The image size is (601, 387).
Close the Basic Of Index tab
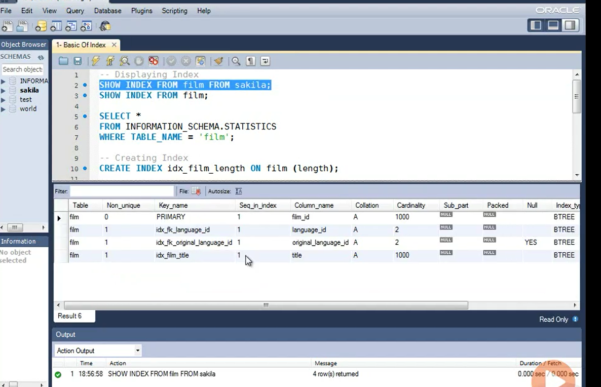coord(114,45)
